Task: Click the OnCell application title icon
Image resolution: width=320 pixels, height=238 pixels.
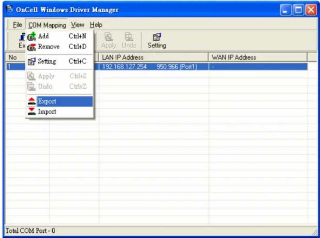Action: 9,9
